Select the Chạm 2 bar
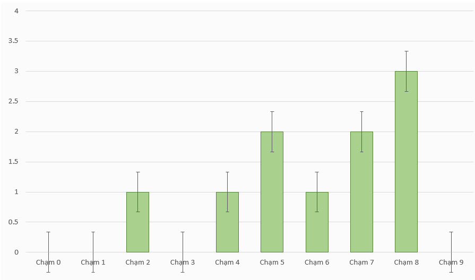475x280 pixels. (137, 222)
